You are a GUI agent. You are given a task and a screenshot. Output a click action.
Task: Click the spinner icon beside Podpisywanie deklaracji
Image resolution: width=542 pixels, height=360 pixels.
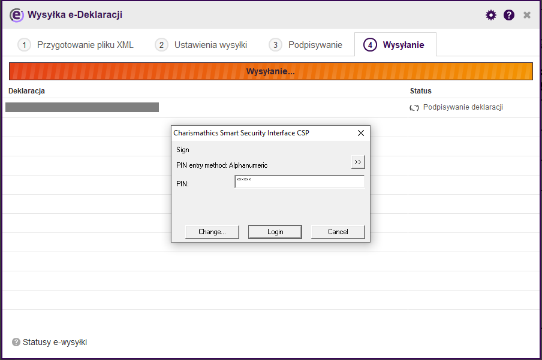[x=414, y=107]
